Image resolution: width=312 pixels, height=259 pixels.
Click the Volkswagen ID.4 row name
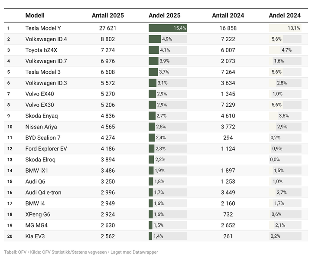click(x=46, y=39)
